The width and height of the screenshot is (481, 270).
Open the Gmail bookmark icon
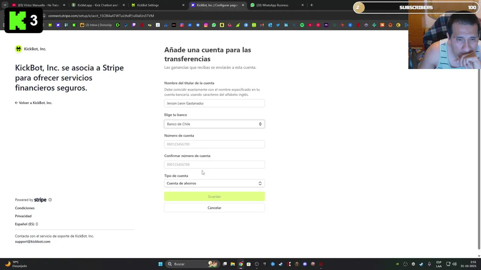(262, 25)
